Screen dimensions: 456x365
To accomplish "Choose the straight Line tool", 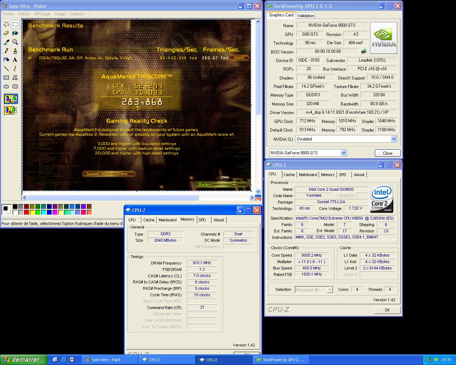I will click(x=6, y=68).
